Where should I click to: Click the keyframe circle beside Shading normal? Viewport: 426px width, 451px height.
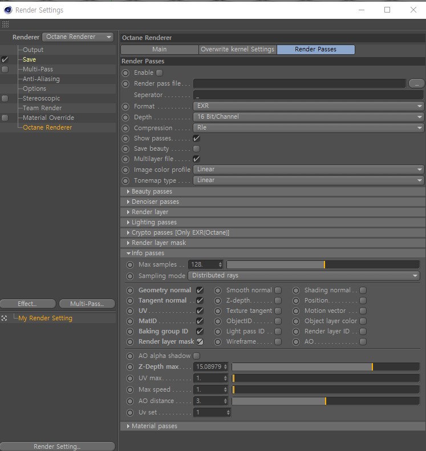click(x=296, y=290)
